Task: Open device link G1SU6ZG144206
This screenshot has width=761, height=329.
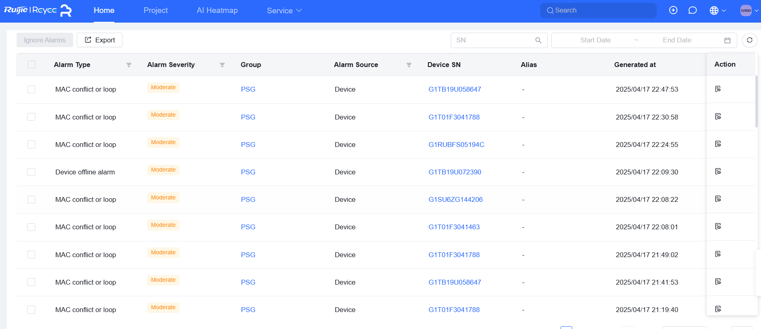Action: click(x=455, y=199)
